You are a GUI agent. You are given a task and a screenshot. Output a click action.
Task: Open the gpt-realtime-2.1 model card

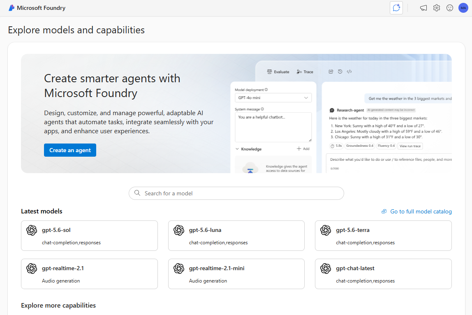click(x=89, y=274)
